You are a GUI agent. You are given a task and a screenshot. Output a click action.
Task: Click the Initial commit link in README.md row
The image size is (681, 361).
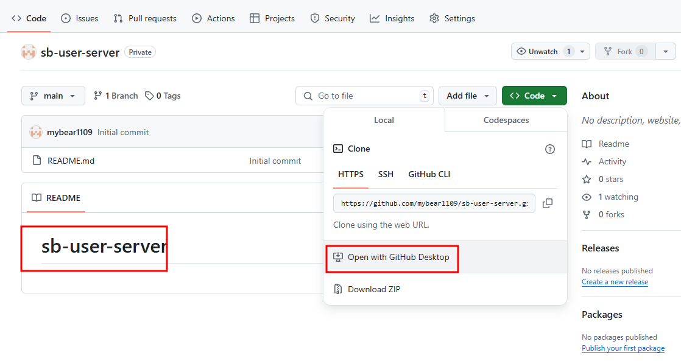point(275,161)
